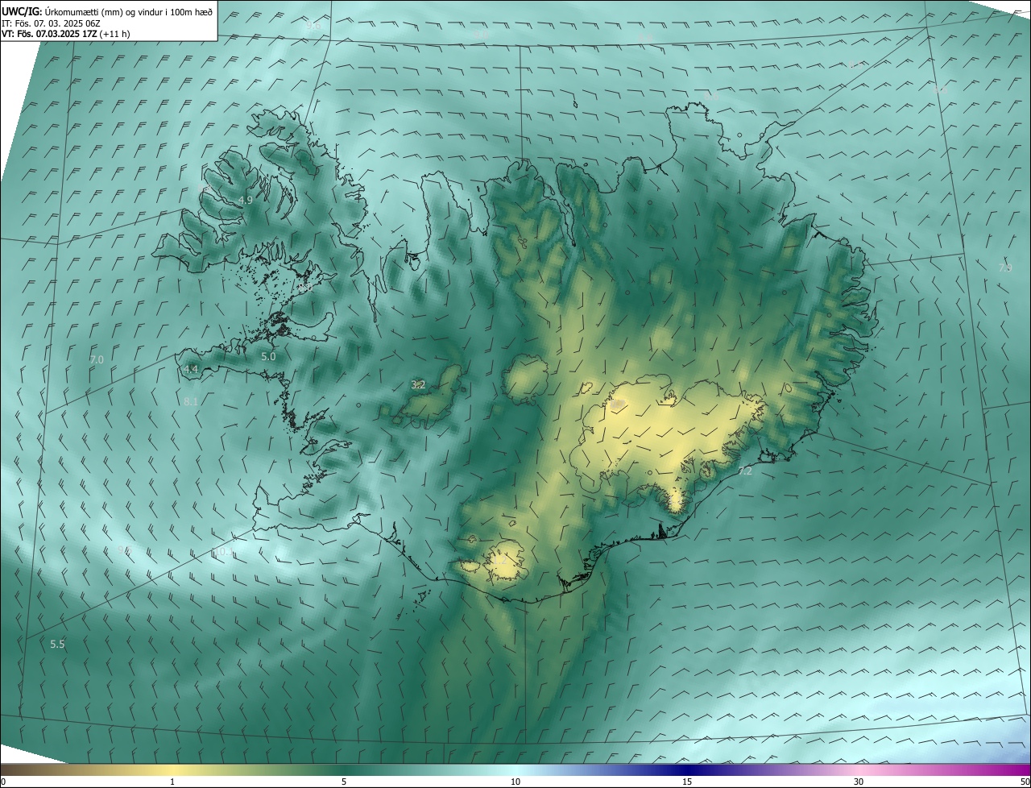Click the colorbar tick label '15'
Screen dimensions: 1031x788
[687, 782]
